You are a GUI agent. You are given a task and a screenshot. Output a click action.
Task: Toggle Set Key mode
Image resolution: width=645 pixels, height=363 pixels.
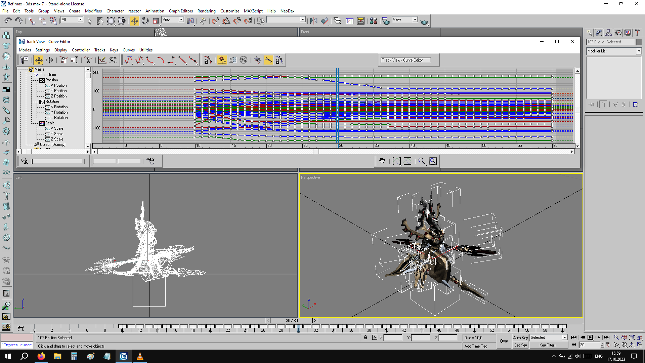click(520, 345)
